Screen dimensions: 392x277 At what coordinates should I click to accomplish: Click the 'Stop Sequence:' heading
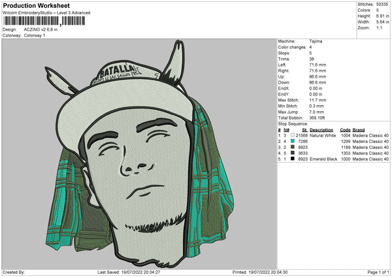click(293, 124)
